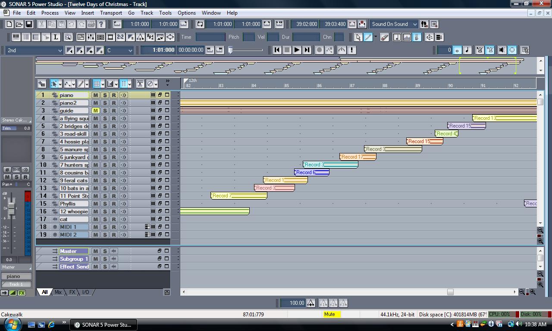Mute the MIDI 1 track
Screen dimensions: 552x331
(95, 227)
